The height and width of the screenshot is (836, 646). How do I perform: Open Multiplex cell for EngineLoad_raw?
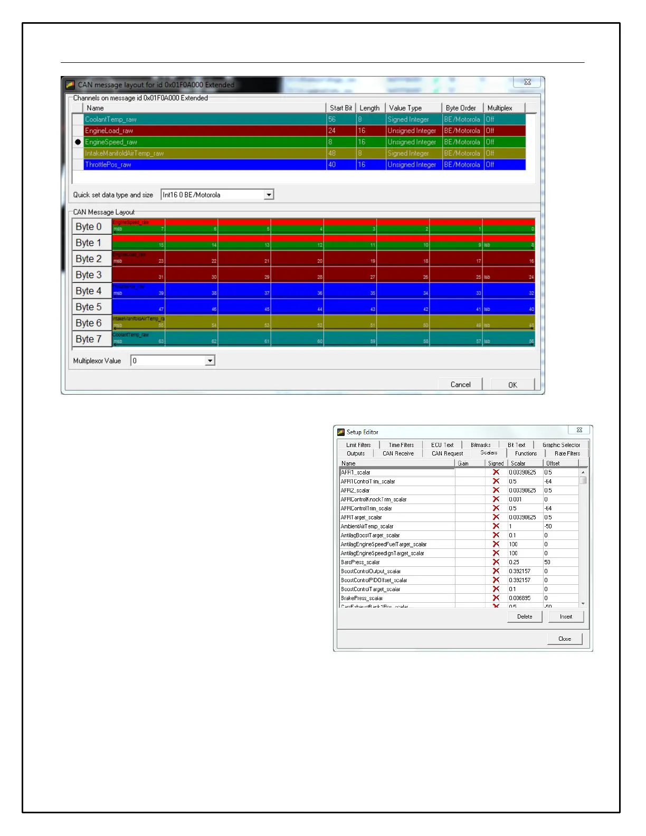tap(504, 131)
